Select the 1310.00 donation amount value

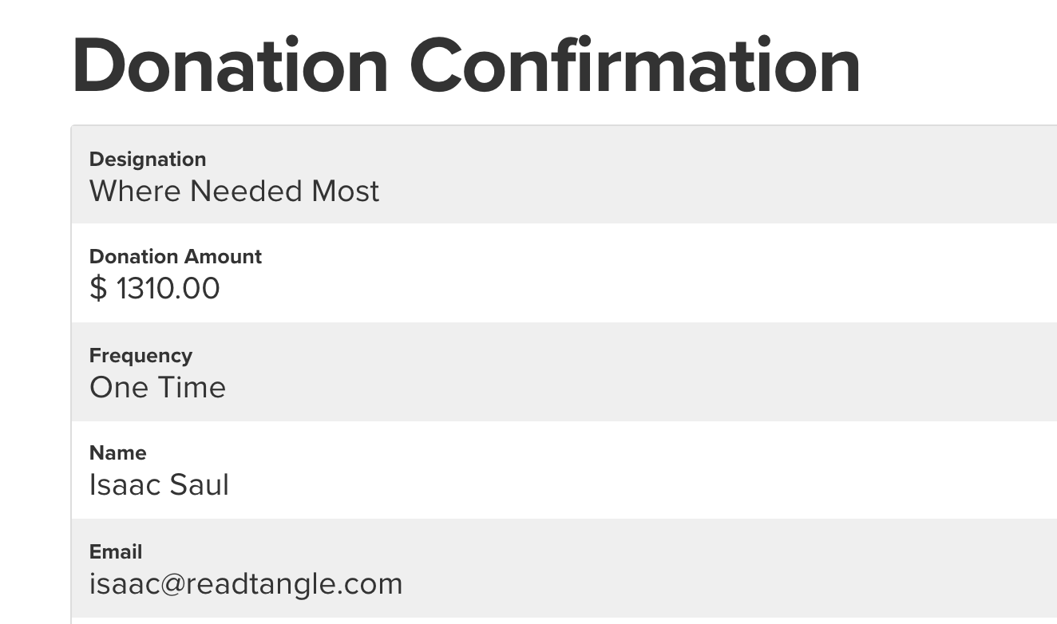168,289
